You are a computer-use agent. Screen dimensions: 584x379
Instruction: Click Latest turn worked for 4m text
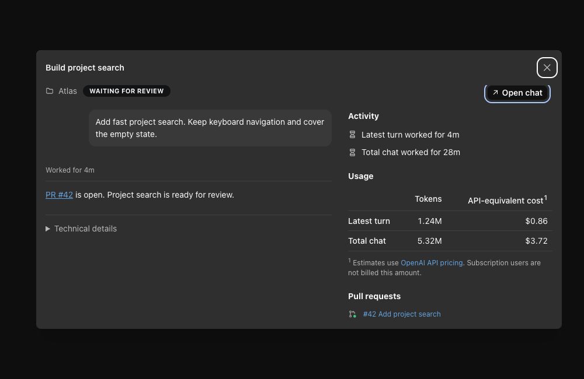[x=411, y=135]
